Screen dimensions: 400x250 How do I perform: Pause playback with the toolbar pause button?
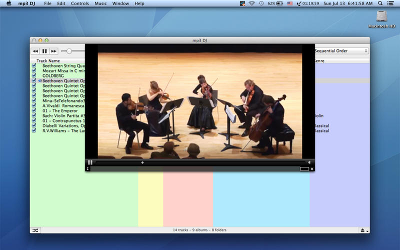(44, 51)
